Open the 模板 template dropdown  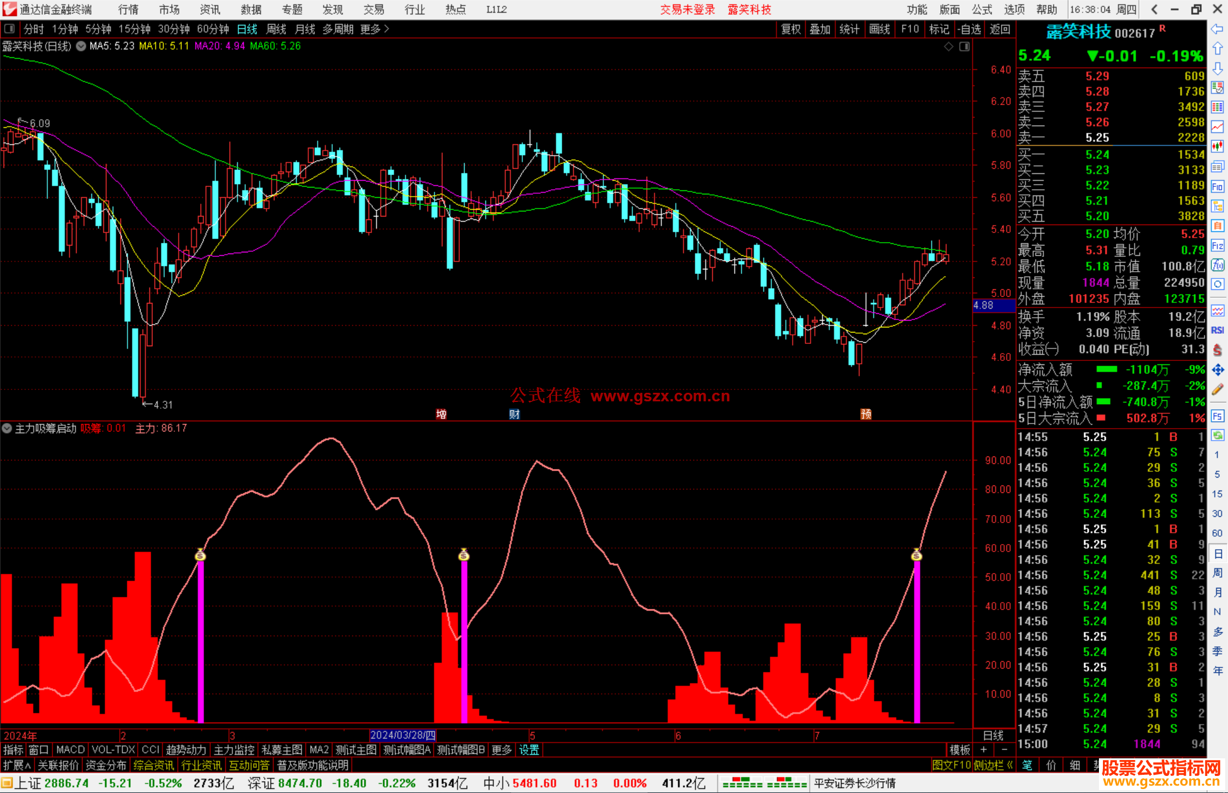[x=960, y=750]
